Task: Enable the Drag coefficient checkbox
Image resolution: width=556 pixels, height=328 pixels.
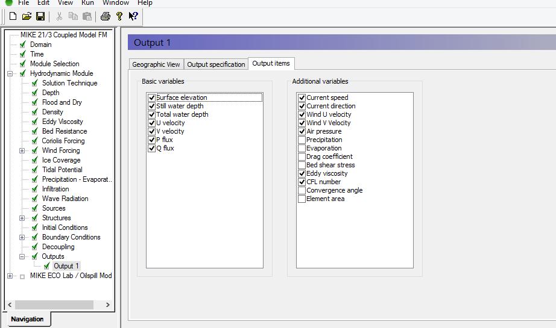Action: [x=302, y=156]
